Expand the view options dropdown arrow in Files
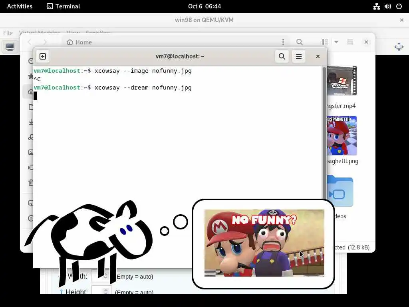The image size is (409, 307). (x=336, y=42)
